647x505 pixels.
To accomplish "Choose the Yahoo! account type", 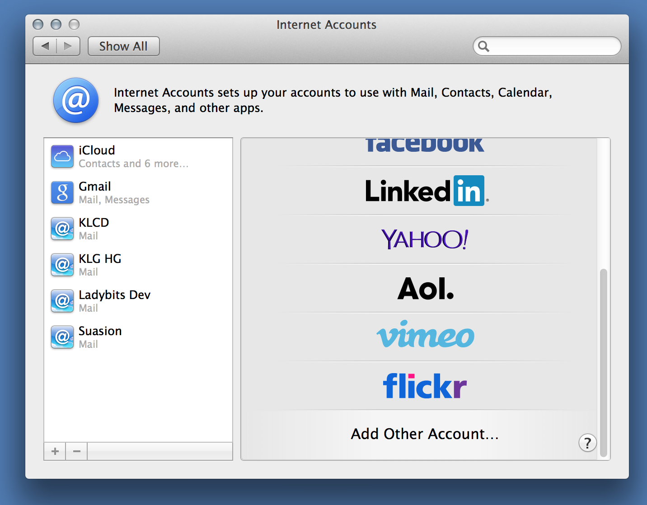I will point(425,239).
